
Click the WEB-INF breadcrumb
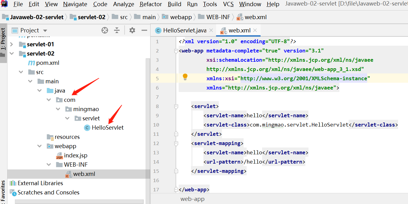click(x=214, y=17)
